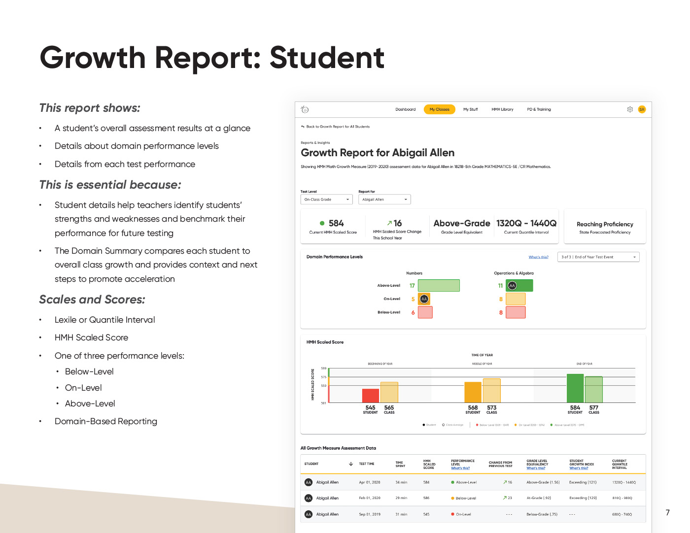Click What's this under Student Growth Index

tap(579, 468)
